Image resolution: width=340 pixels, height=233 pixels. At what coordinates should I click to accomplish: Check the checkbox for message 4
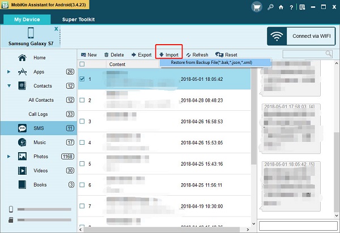pyautogui.click(x=82, y=143)
